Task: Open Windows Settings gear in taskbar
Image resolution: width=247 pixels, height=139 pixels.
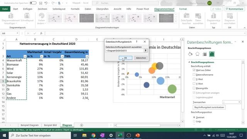Action: point(111,136)
